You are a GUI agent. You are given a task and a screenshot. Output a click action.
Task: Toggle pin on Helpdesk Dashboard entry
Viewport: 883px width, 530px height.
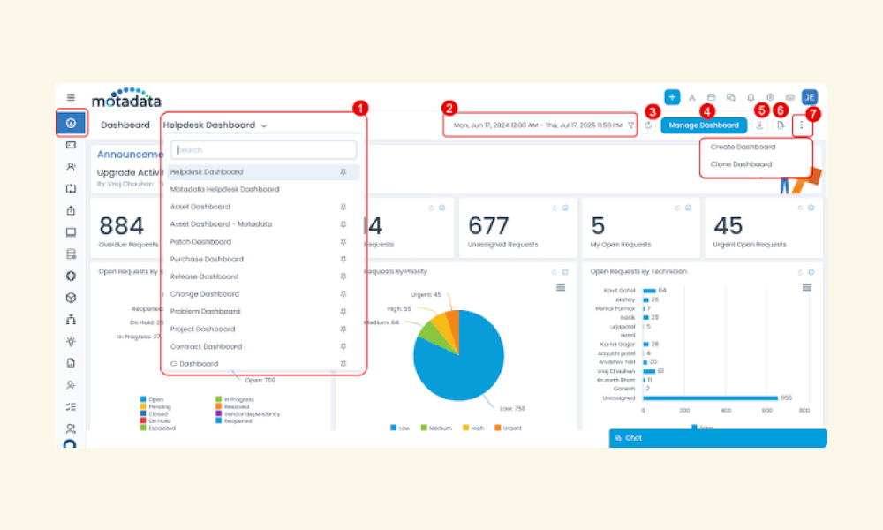(343, 171)
